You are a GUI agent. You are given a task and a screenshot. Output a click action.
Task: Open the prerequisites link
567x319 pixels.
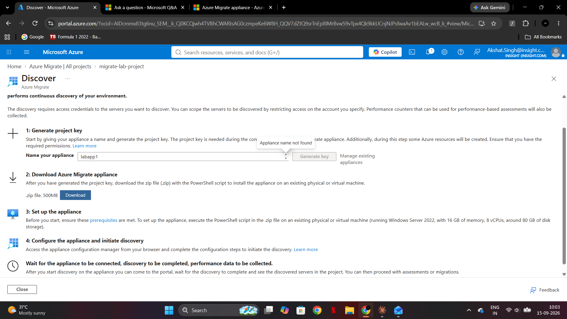[104, 220]
